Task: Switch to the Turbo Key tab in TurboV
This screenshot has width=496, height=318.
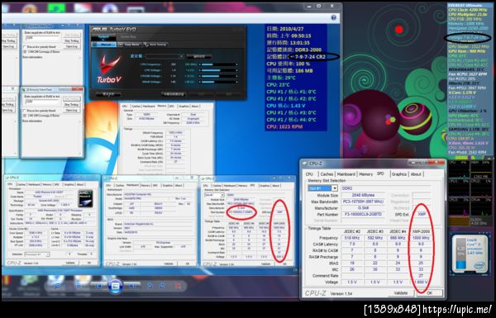Action: tap(128, 37)
